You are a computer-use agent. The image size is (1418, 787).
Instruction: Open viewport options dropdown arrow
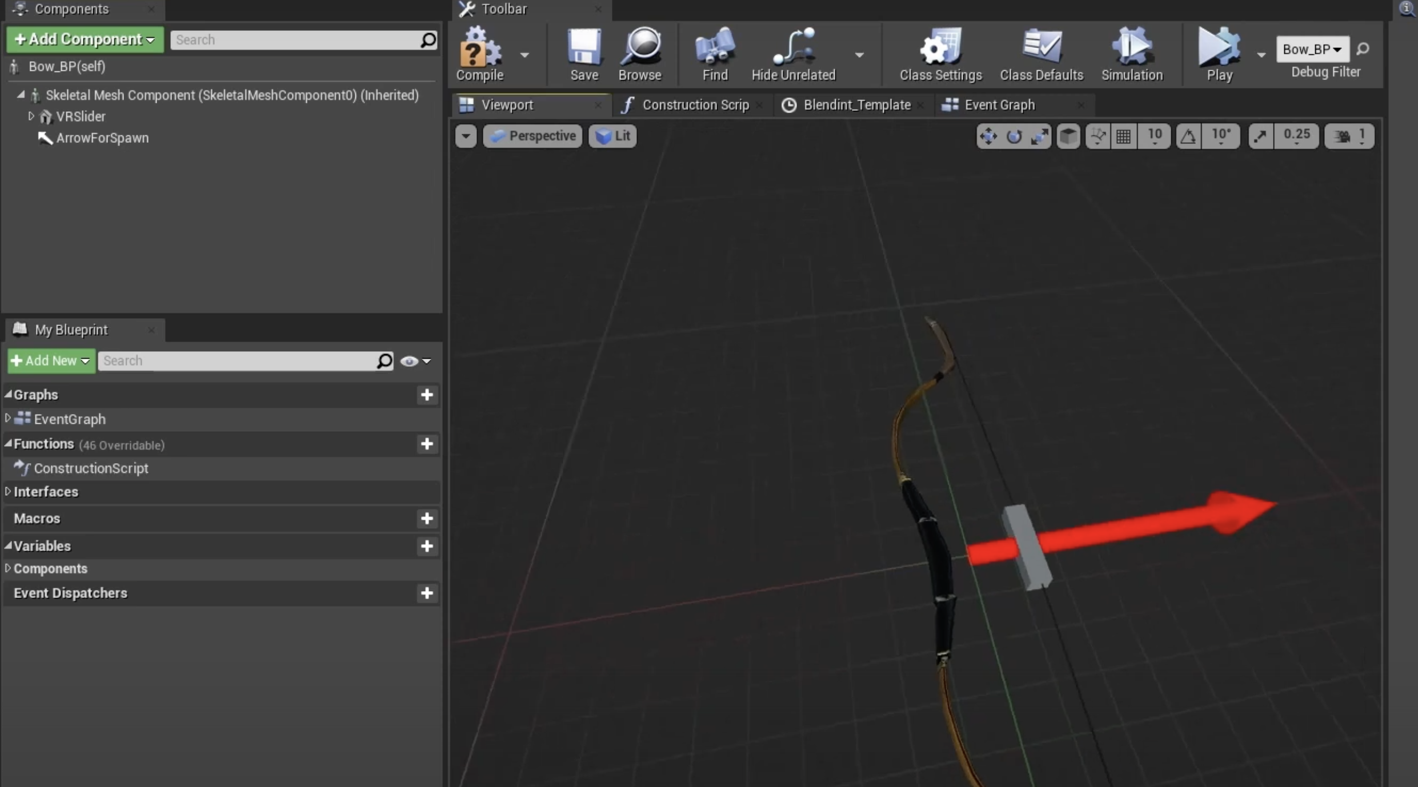tap(466, 136)
